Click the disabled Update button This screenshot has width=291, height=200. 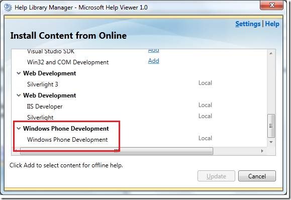(x=216, y=176)
